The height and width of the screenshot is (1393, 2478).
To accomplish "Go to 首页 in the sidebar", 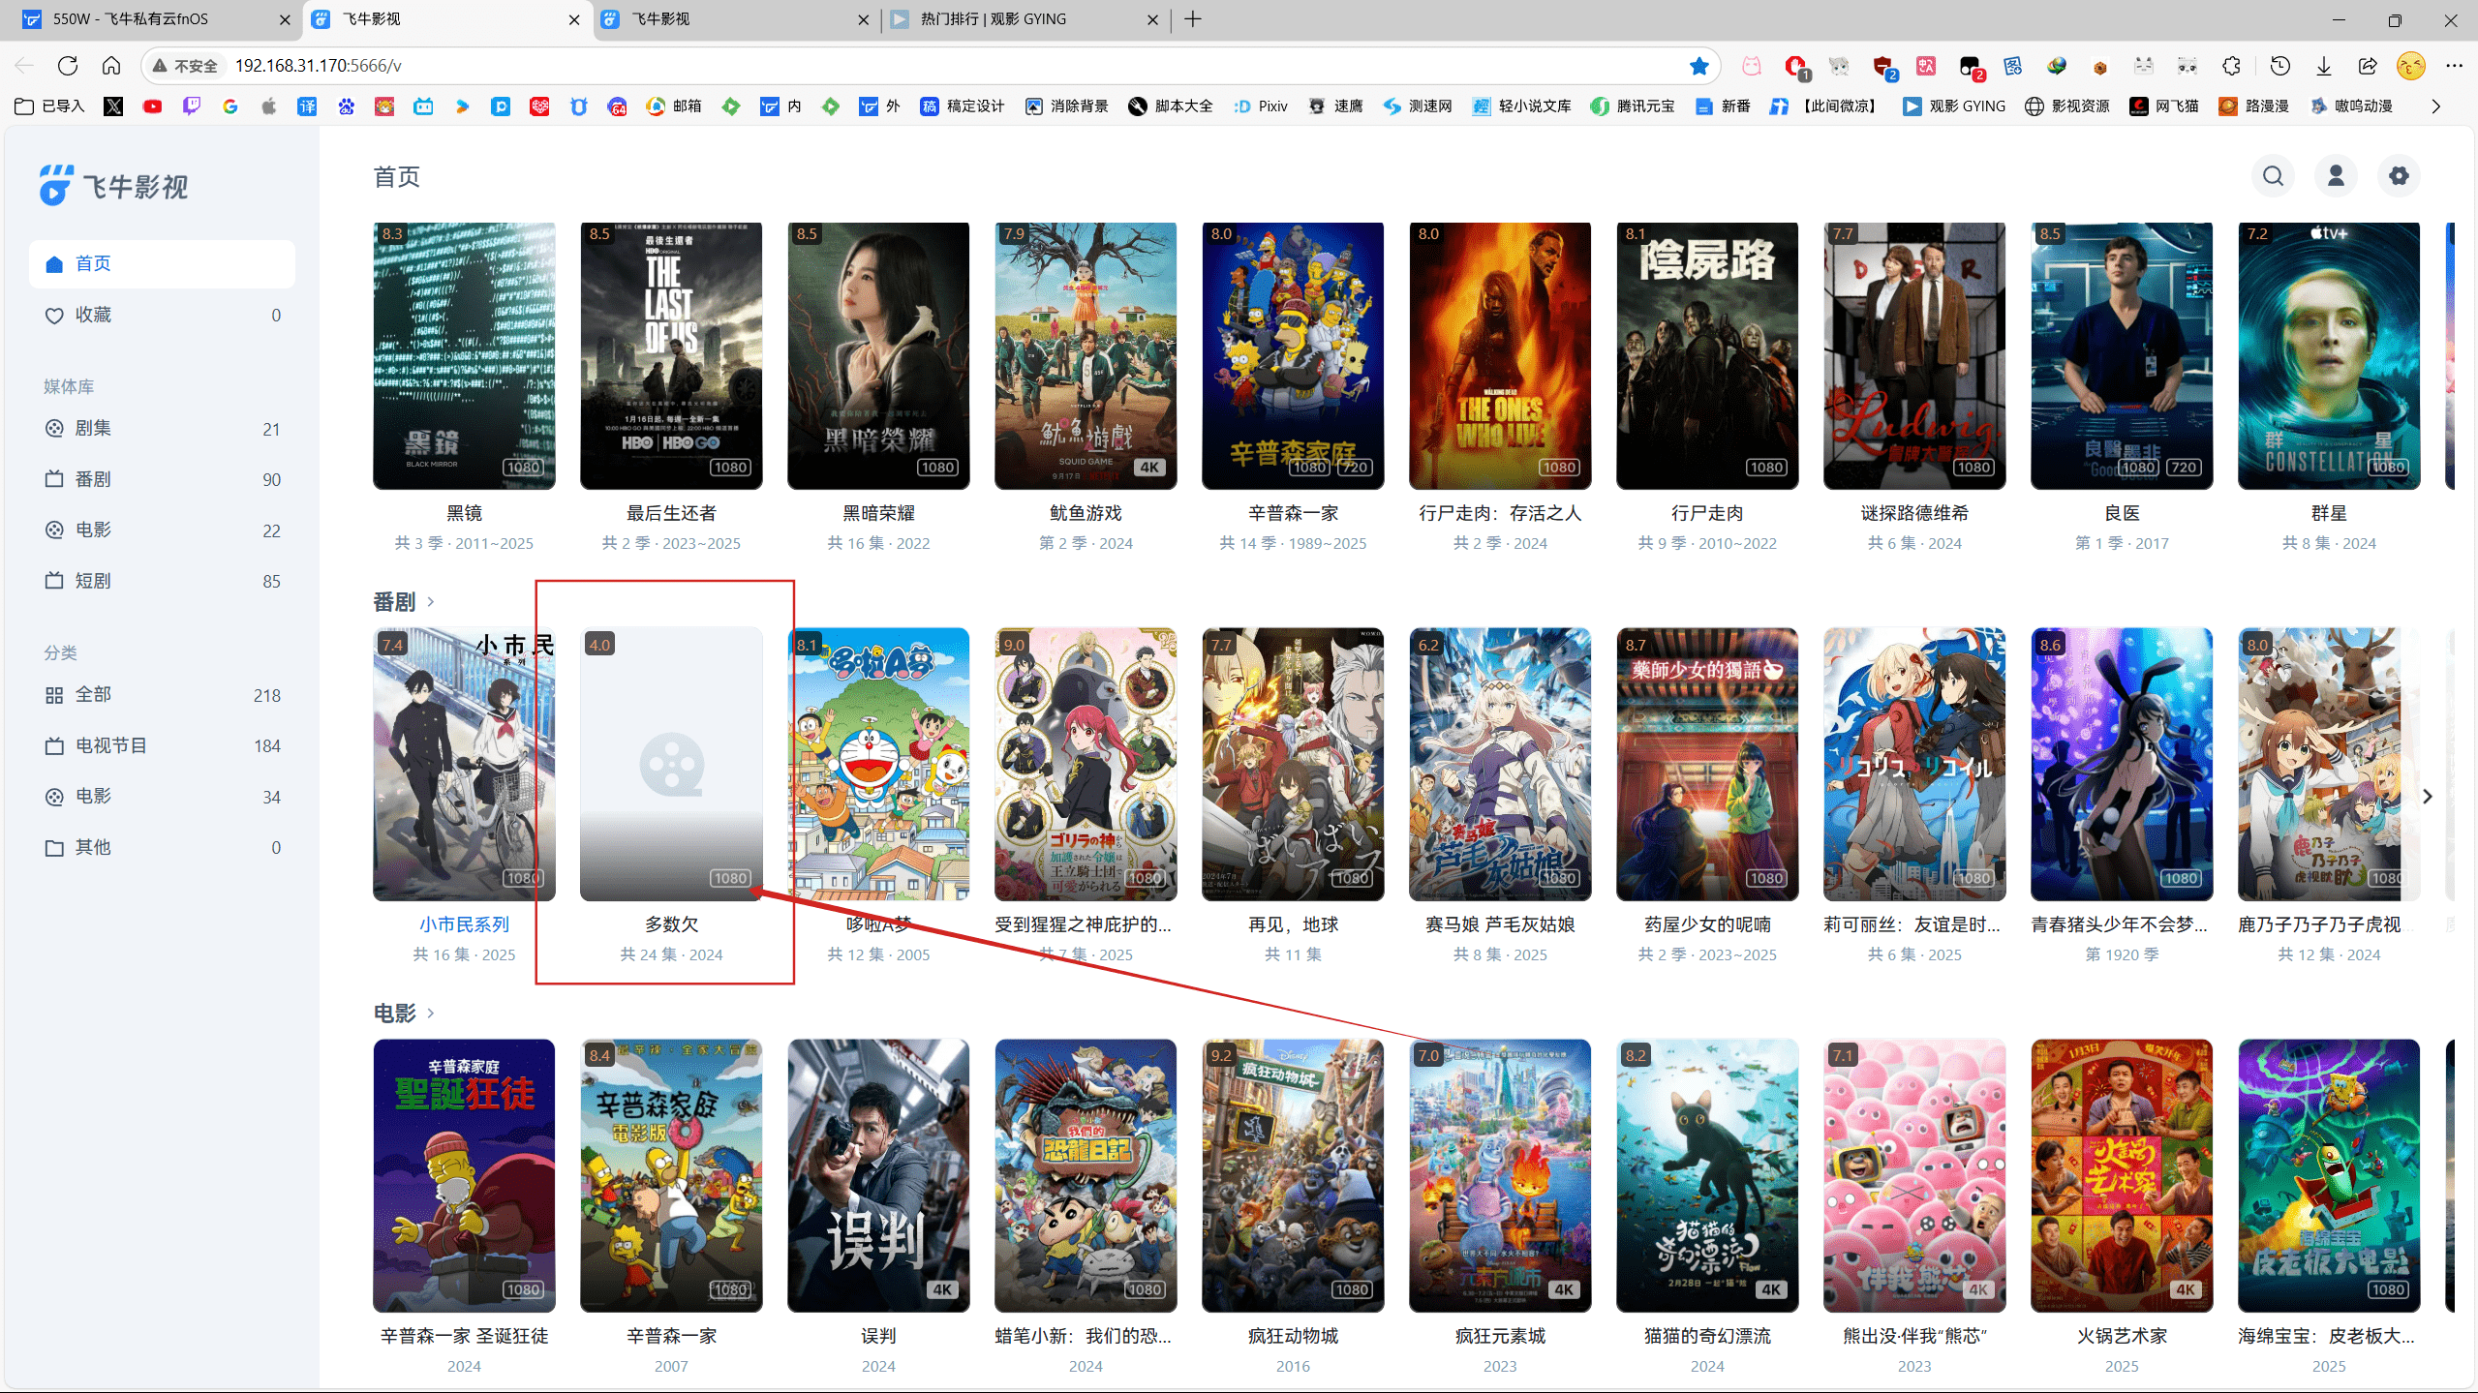I will (162, 264).
